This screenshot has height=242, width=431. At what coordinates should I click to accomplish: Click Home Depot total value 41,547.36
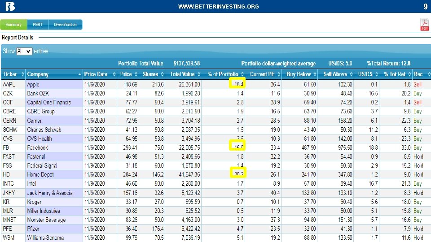189,174
